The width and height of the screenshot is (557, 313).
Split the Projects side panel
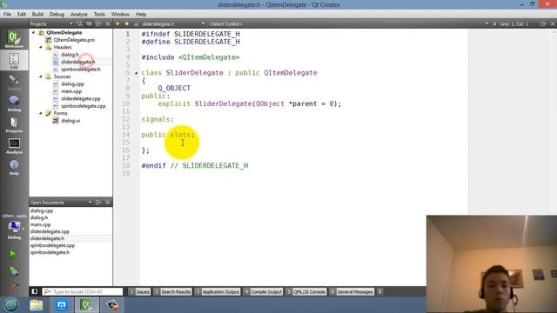(98, 23)
